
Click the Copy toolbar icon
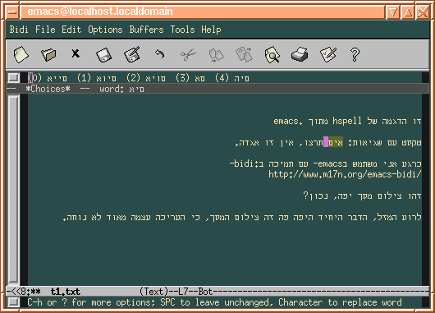pyautogui.click(x=216, y=55)
